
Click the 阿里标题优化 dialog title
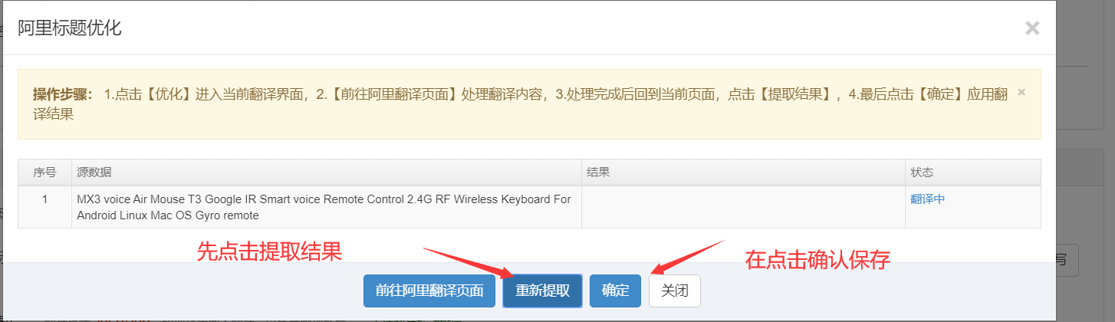point(69,28)
